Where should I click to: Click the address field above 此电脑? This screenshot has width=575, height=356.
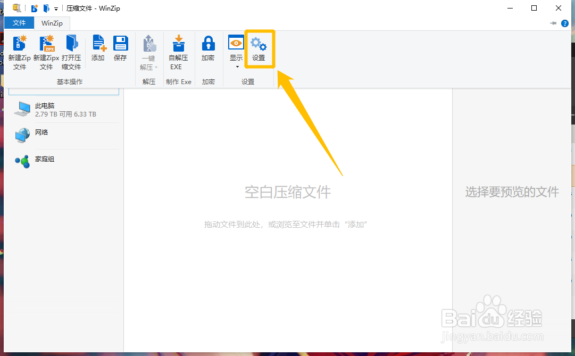coord(64,92)
